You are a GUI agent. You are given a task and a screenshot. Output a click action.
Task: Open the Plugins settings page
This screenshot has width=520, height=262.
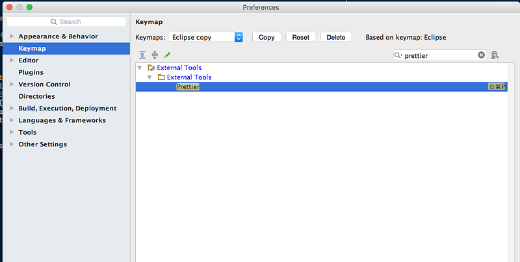coord(31,72)
